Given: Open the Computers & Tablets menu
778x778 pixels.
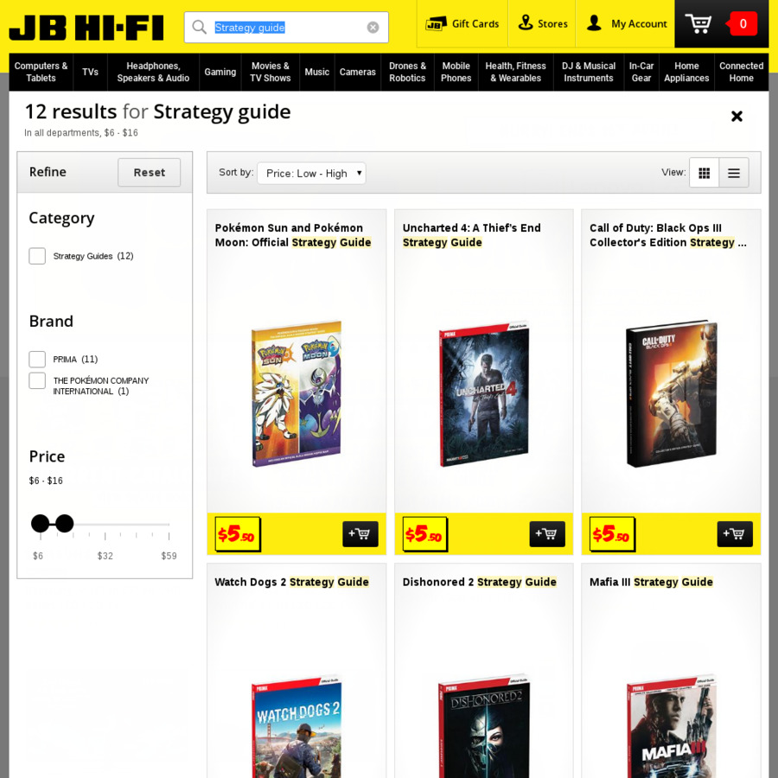Looking at the screenshot, I should click(41, 72).
